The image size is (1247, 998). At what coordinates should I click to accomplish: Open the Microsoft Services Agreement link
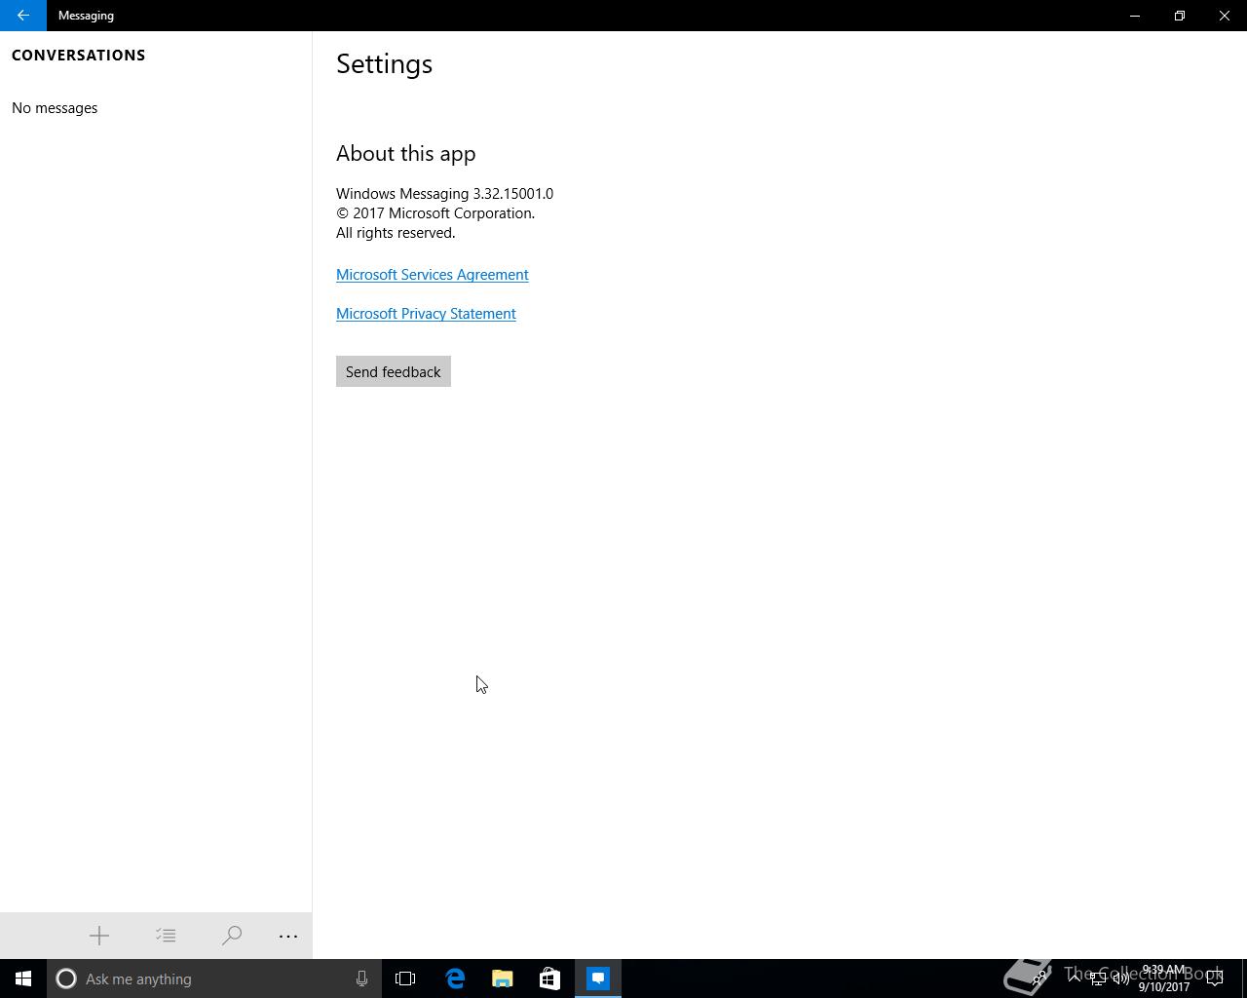coord(433,275)
